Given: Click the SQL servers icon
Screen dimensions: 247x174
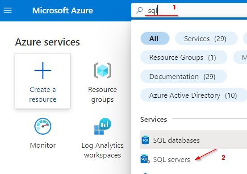Looking at the screenshot, I should pos(145,159).
